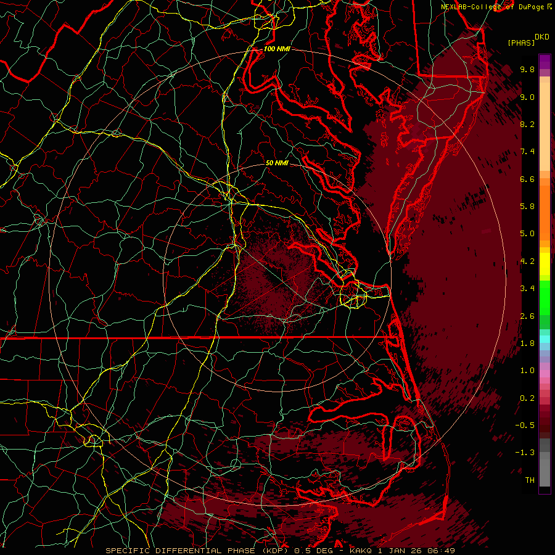The height and width of the screenshot is (555, 555).
Task: Click the 1.0 value on color scale
Action: [x=527, y=371]
